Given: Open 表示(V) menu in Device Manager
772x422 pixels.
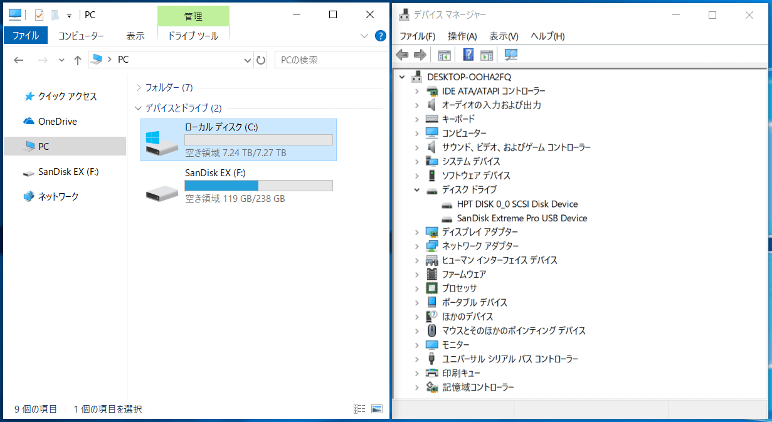Looking at the screenshot, I should [504, 36].
